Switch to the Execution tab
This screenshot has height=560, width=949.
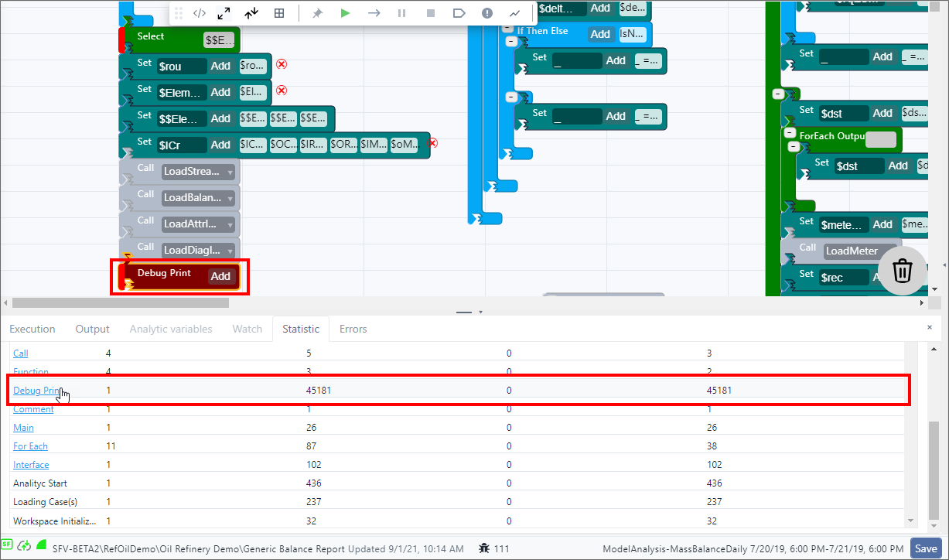(32, 329)
